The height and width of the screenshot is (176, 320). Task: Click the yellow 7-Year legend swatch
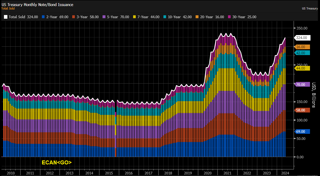click(x=135, y=17)
